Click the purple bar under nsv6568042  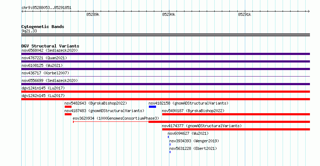pyautogui.click(x=165, y=54)
